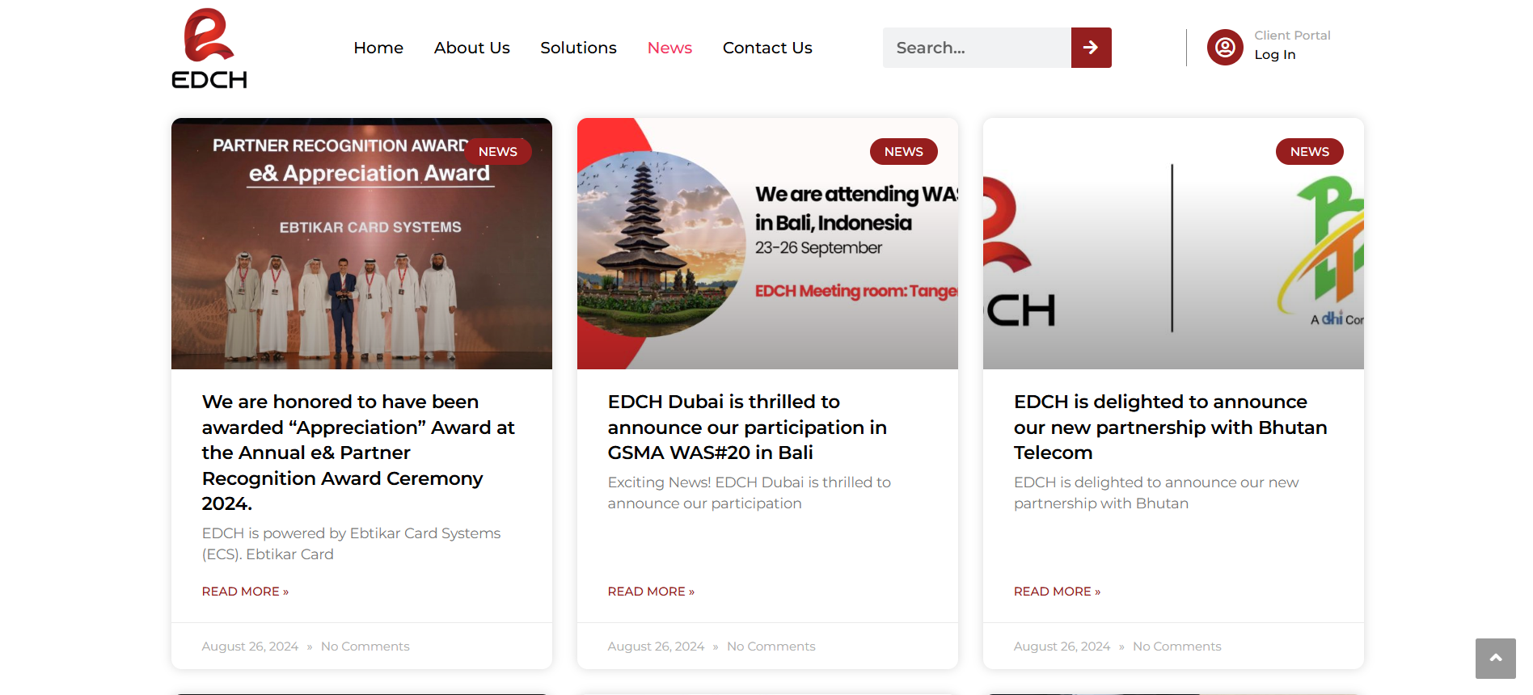Click 'No Comments' under GSMA WAS#20 article
Image resolution: width=1533 pixels, height=695 pixels.
(771, 647)
